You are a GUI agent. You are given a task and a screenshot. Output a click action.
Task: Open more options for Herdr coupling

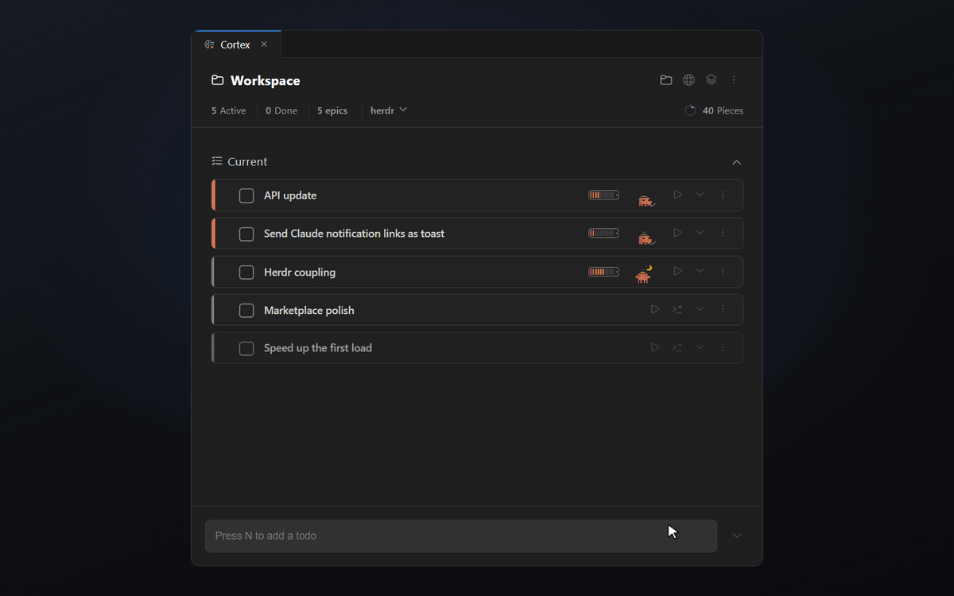723,271
